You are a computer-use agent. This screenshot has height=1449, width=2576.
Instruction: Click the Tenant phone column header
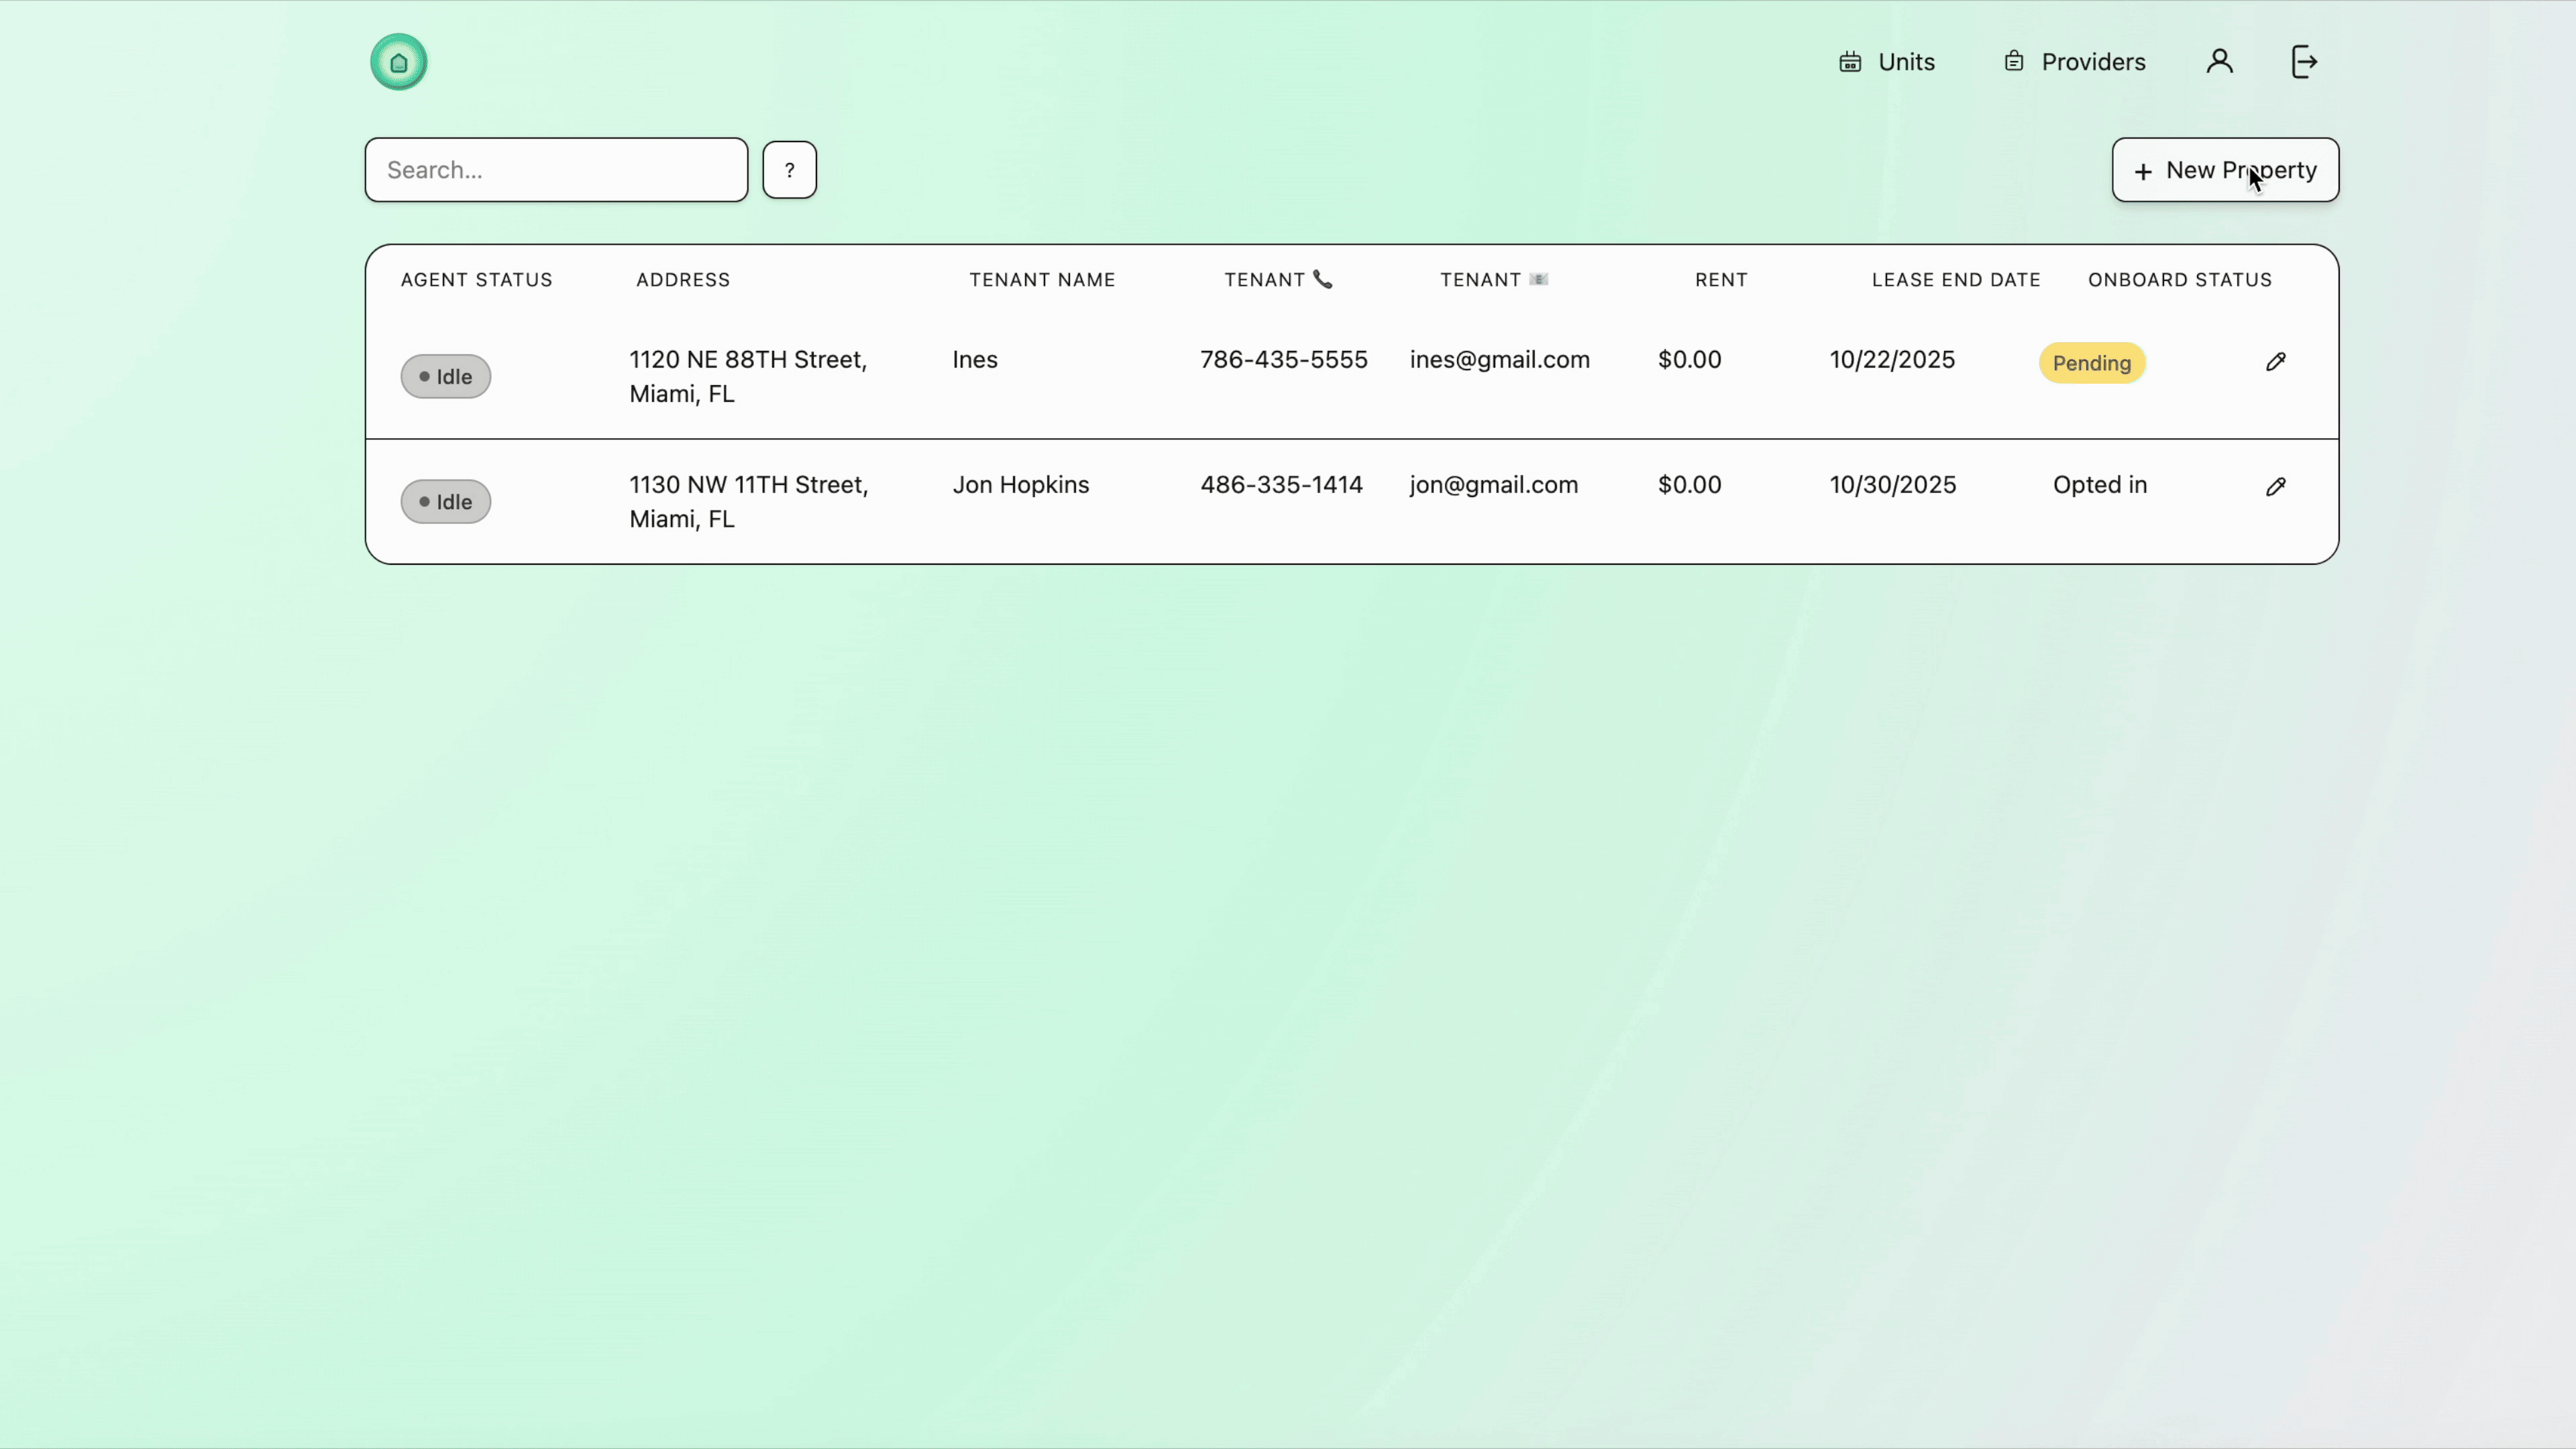click(1279, 280)
